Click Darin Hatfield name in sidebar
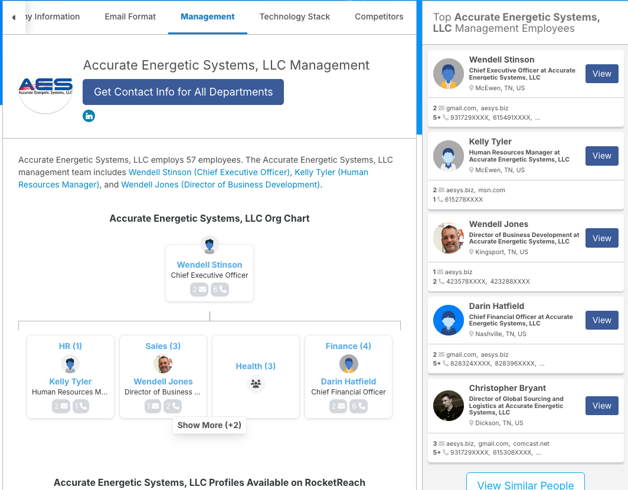628x490 pixels. pyautogui.click(x=496, y=306)
